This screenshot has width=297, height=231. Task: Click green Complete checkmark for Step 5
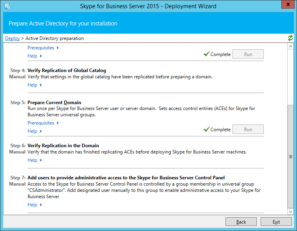tap(206, 129)
